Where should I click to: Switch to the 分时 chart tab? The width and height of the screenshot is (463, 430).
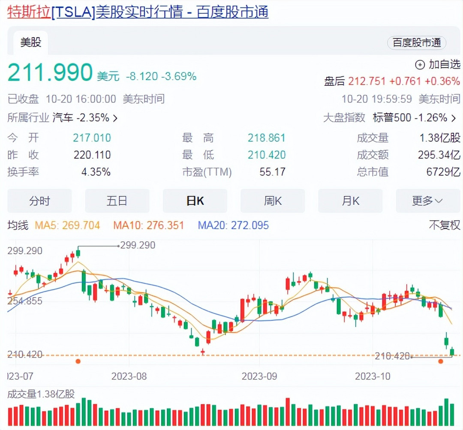click(39, 201)
